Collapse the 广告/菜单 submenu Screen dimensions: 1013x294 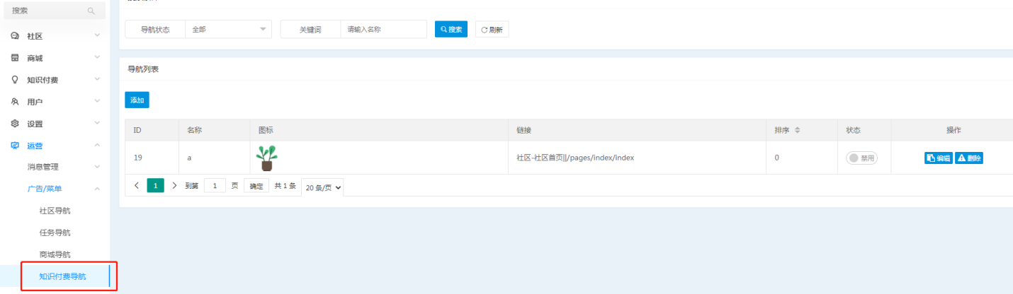(x=97, y=189)
